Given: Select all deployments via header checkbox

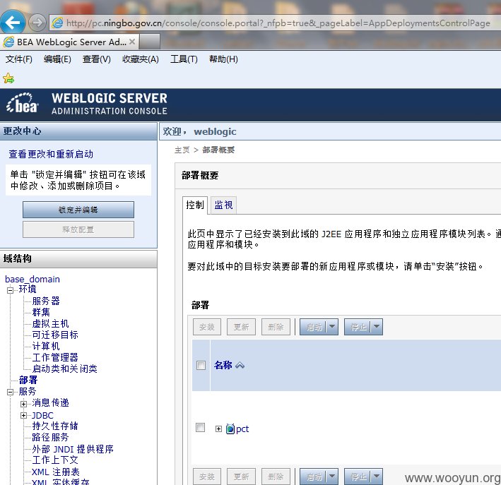Looking at the screenshot, I should tap(201, 365).
